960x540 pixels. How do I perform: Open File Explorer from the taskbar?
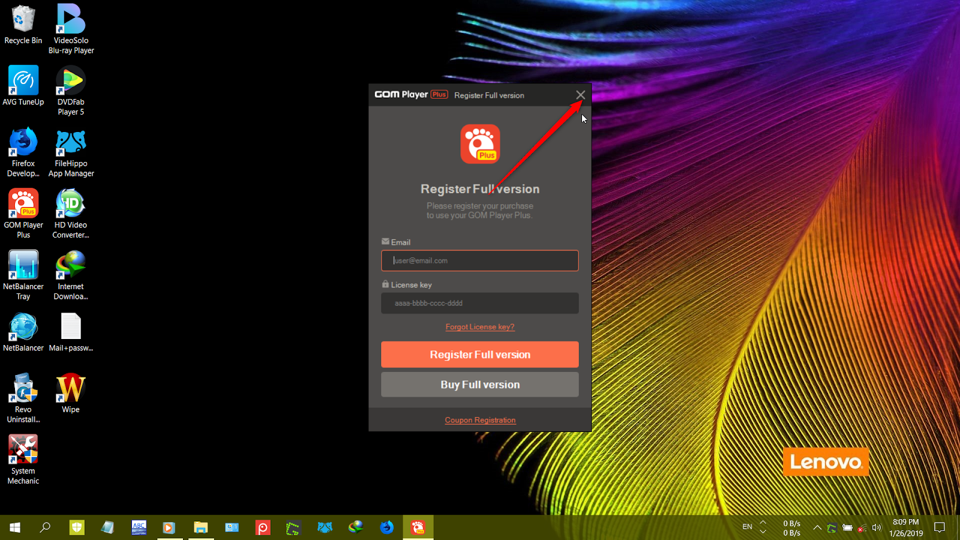coord(200,527)
